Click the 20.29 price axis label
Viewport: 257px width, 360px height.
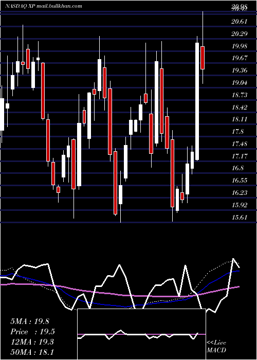tap(240, 34)
